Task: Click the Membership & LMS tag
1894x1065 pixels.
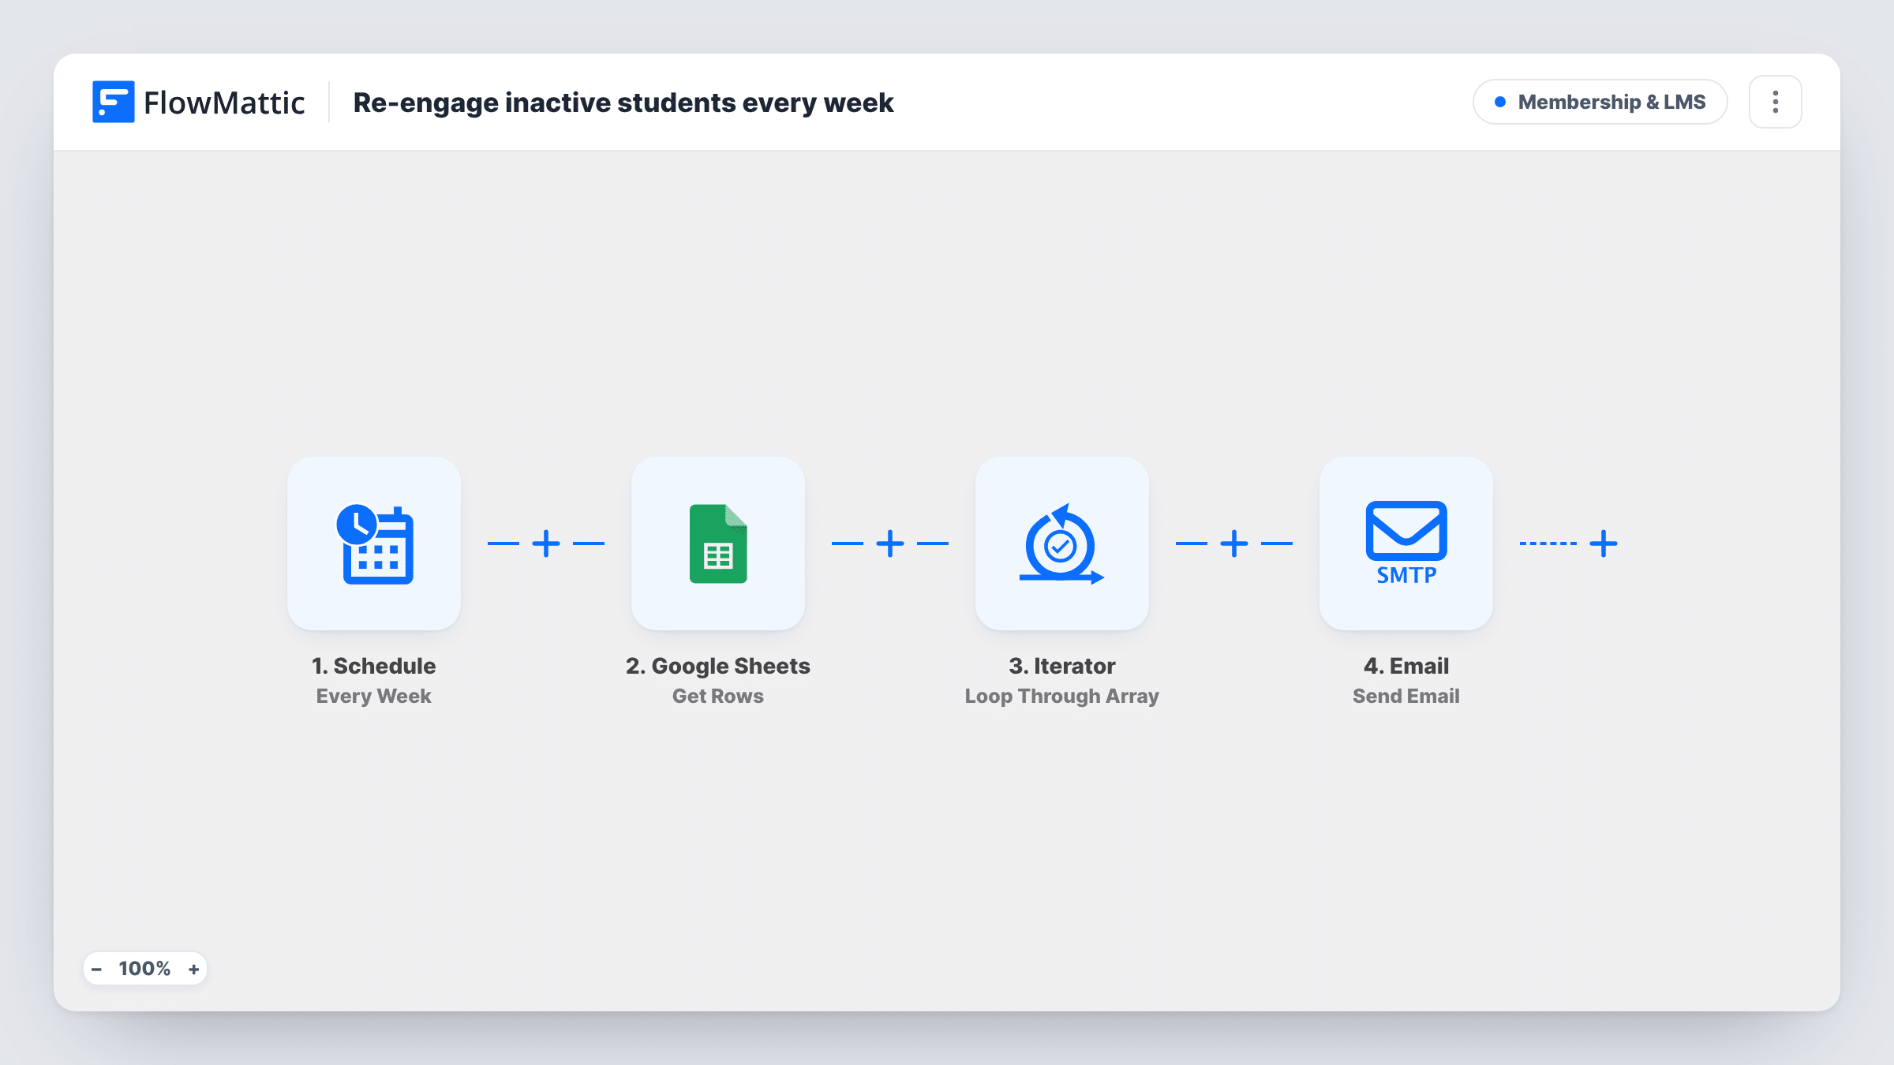Action: [1600, 102]
